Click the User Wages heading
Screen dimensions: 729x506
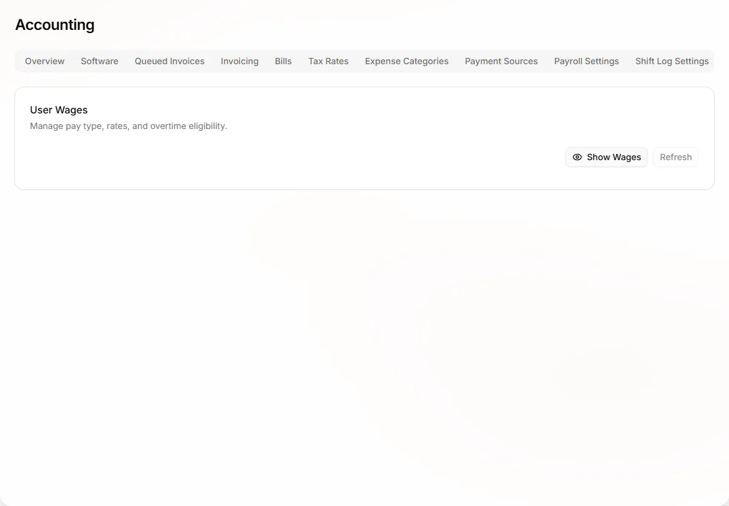[59, 110]
